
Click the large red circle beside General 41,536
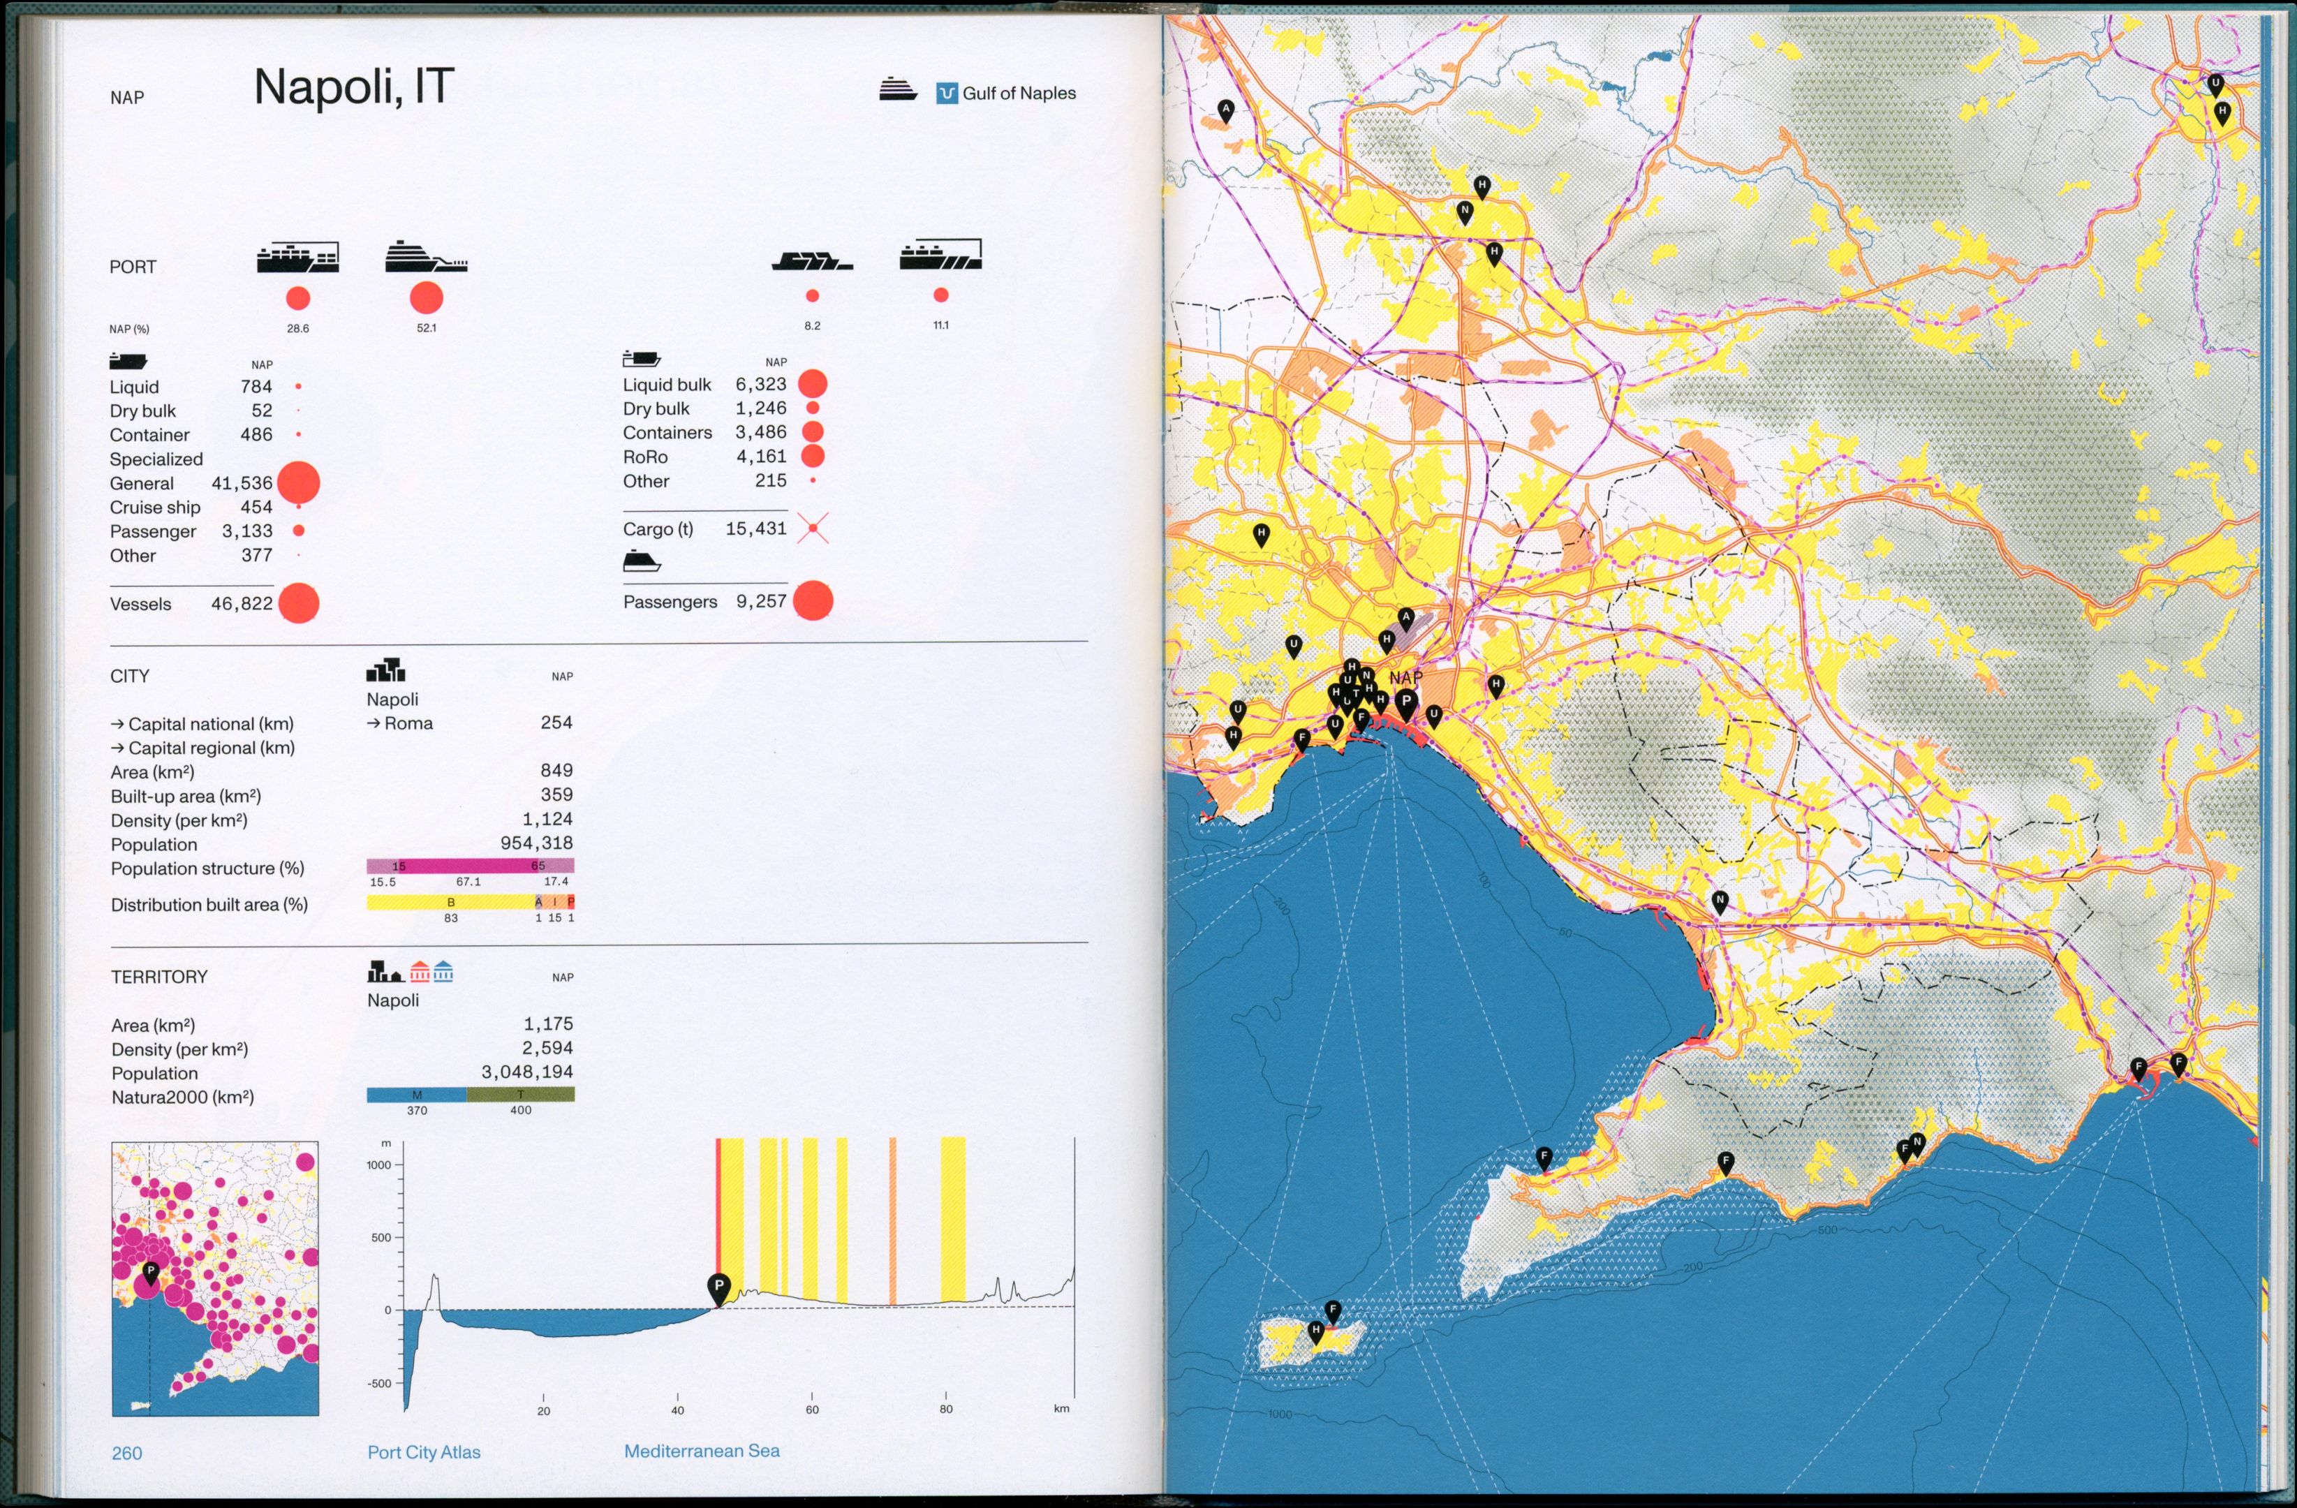[x=298, y=482]
